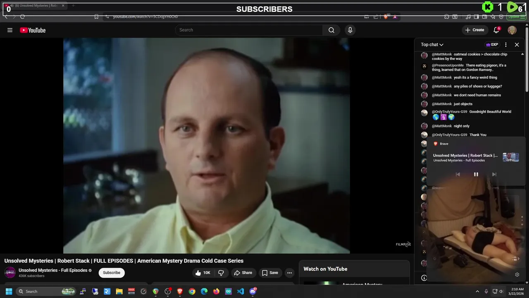529x298 pixels.
Task: Dislike the video with thumbs down
Action: tap(221, 273)
